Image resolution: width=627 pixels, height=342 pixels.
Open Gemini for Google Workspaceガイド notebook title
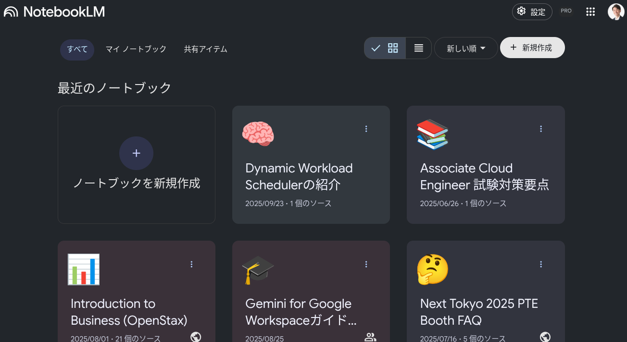(x=301, y=312)
